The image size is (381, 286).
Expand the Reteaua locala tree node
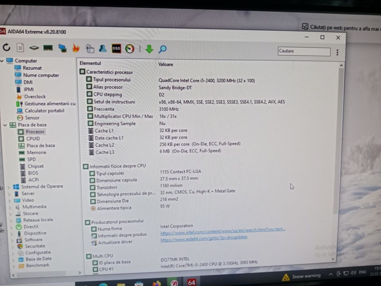point(11,221)
